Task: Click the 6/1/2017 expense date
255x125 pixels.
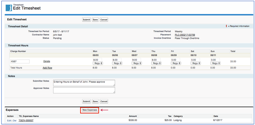Action: 218,120
